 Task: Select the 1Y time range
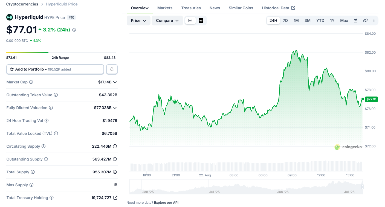[332, 21]
